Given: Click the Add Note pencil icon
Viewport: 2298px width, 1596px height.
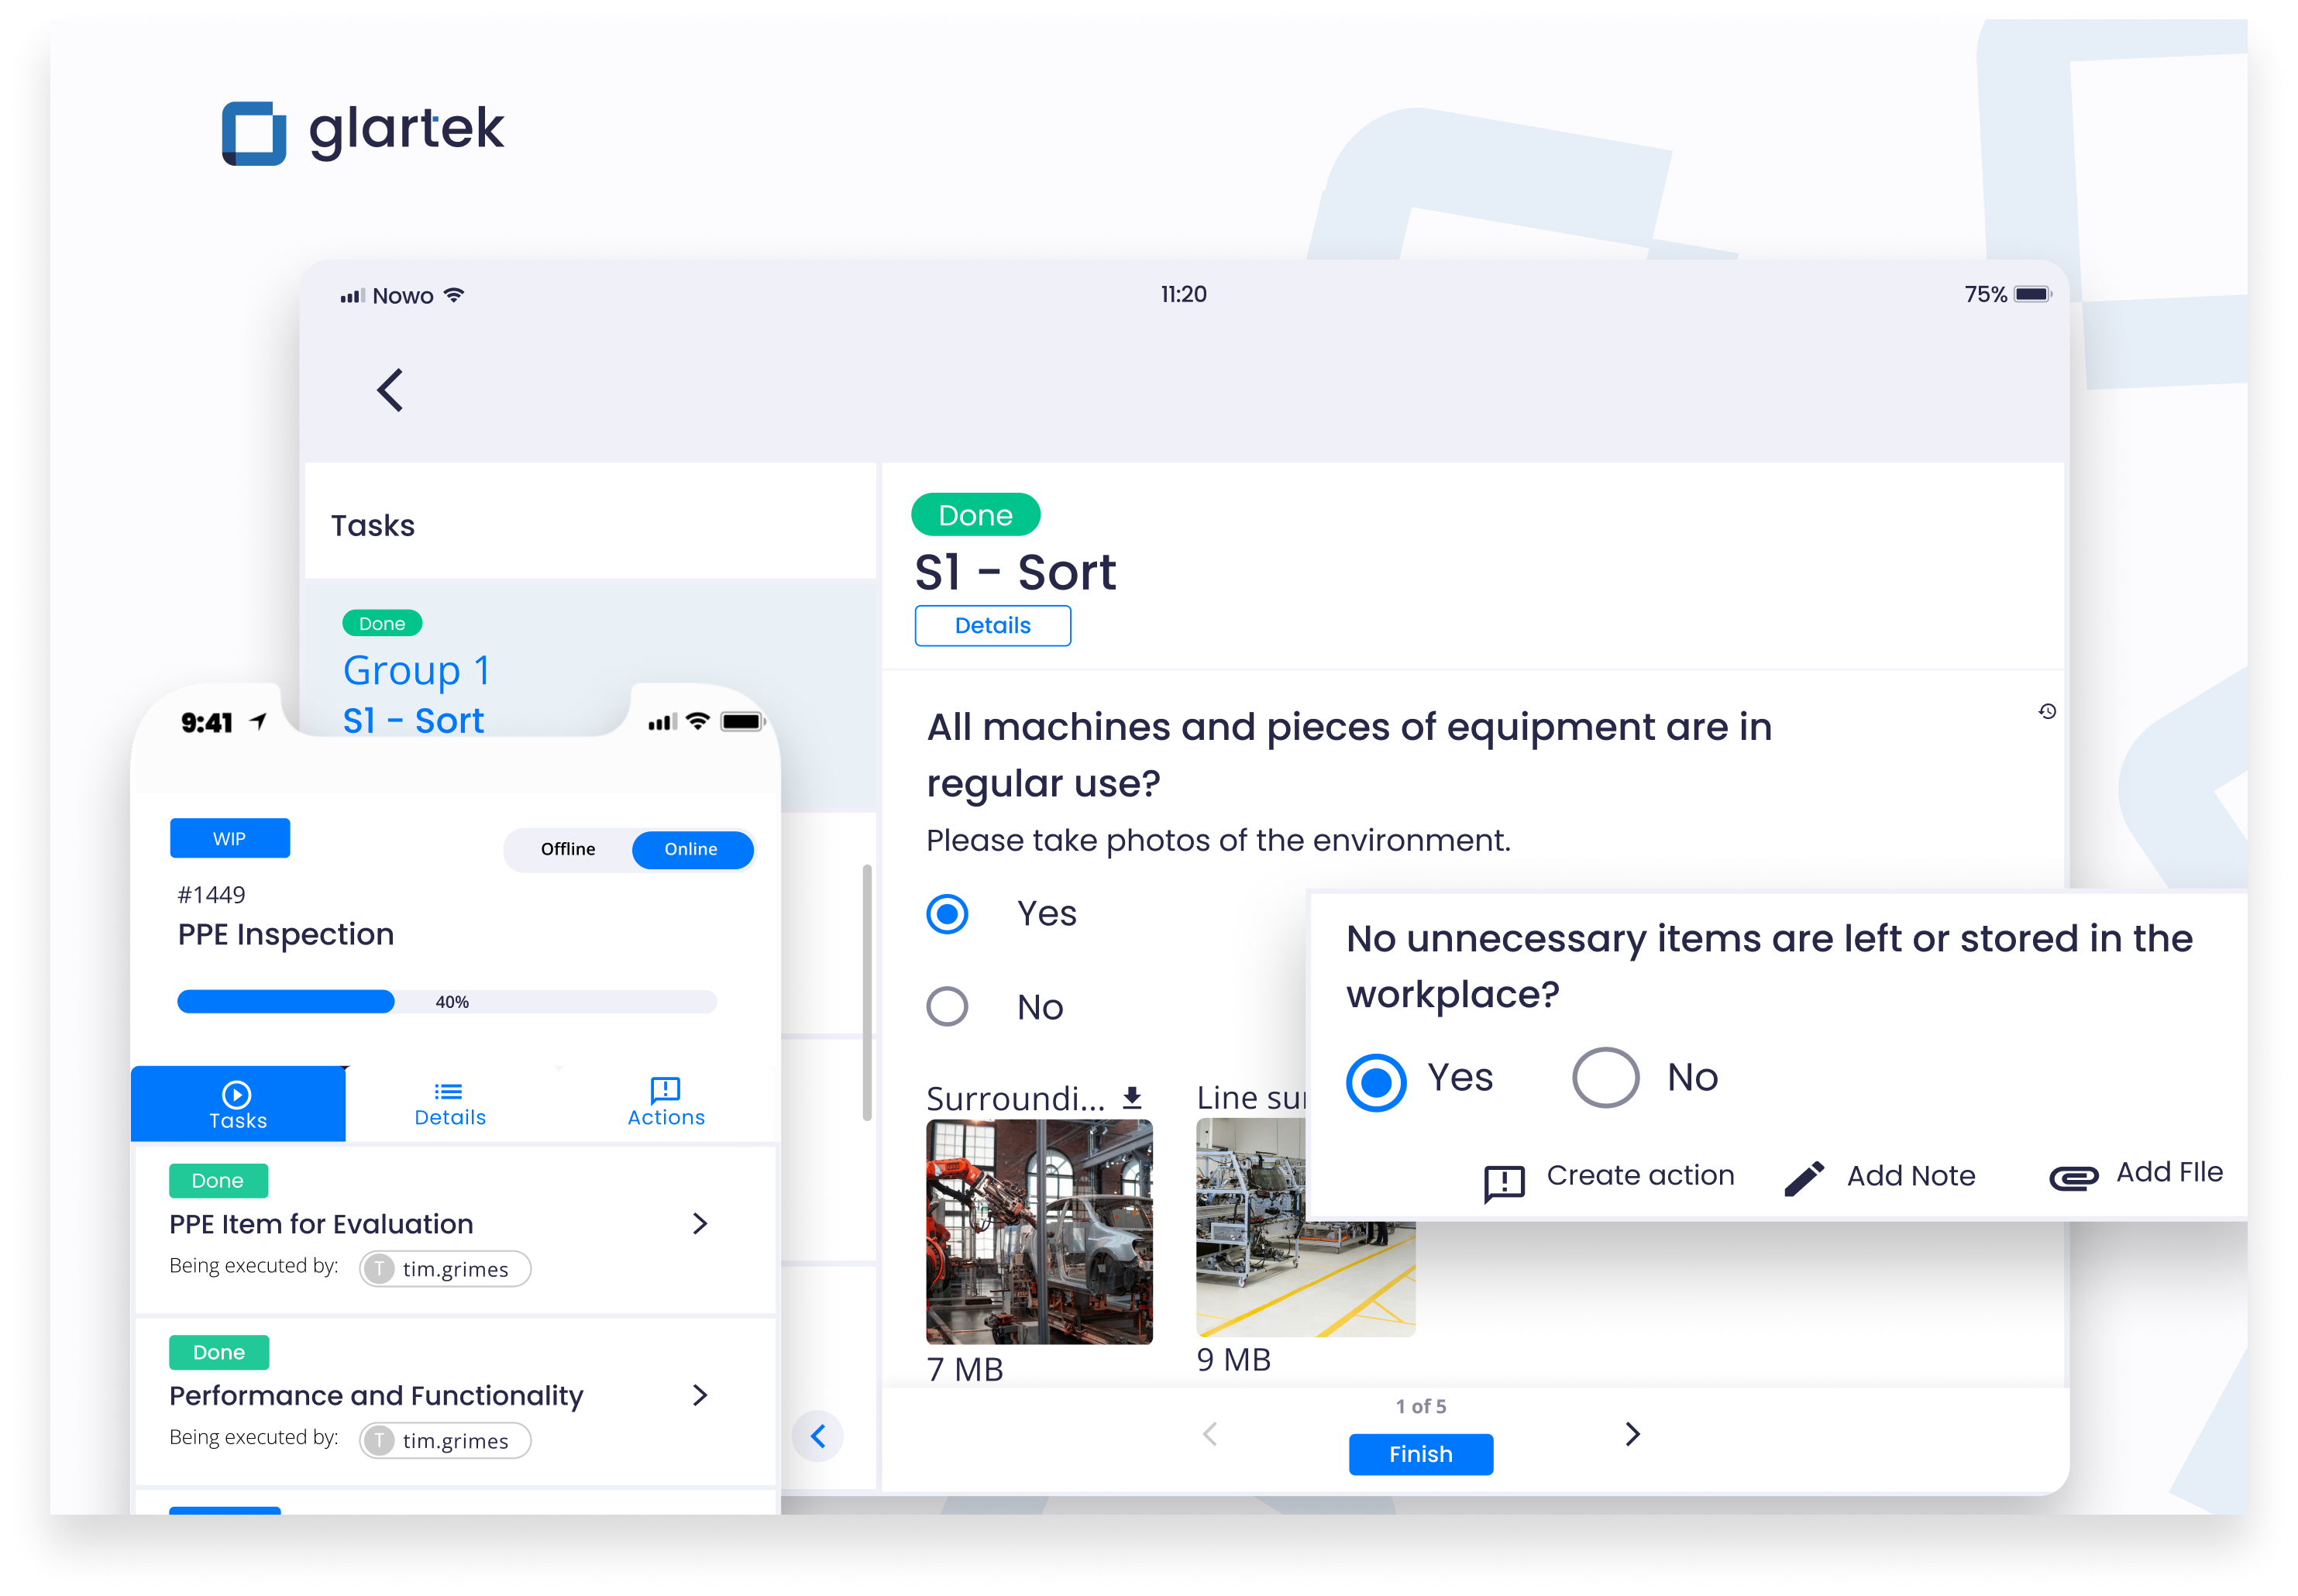Looking at the screenshot, I should click(1805, 1179).
